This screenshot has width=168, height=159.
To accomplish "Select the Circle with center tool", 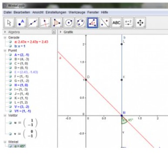I will click(69, 23).
